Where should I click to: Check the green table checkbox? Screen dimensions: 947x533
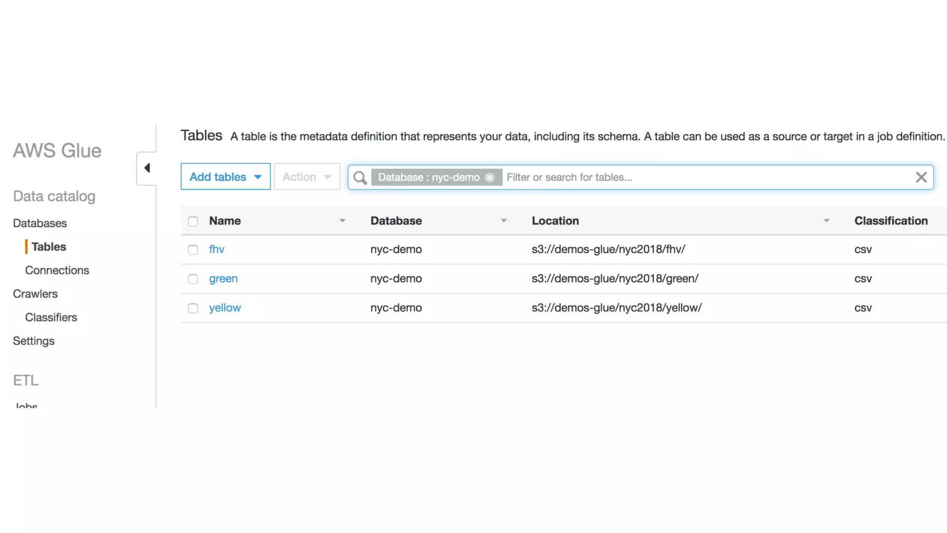click(x=193, y=279)
